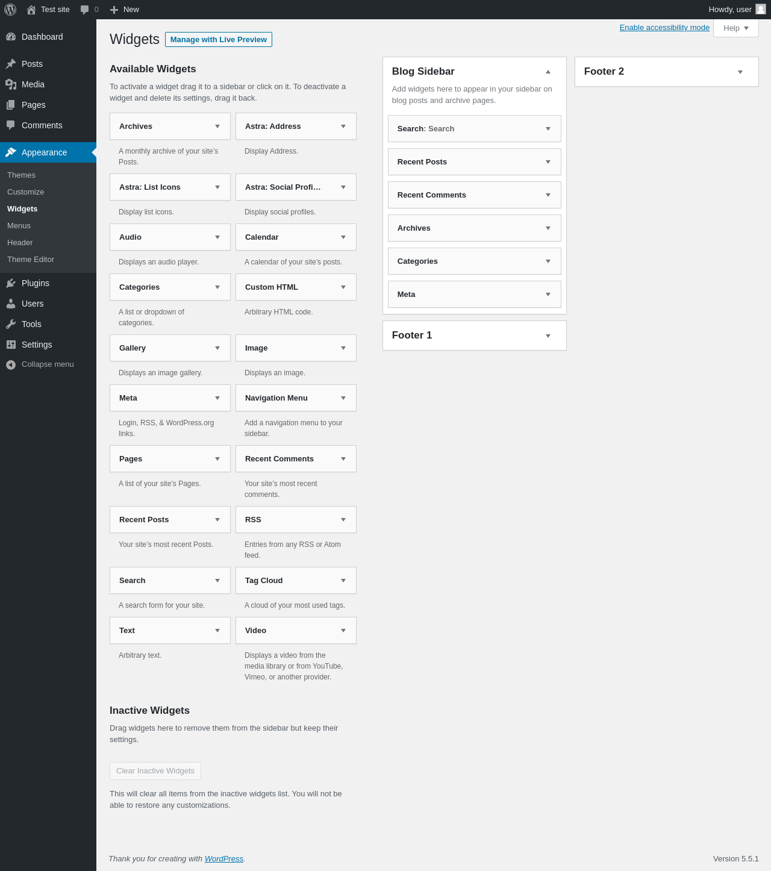Click Manage with Live Preview button
The width and height of the screenshot is (771, 871).
point(219,40)
